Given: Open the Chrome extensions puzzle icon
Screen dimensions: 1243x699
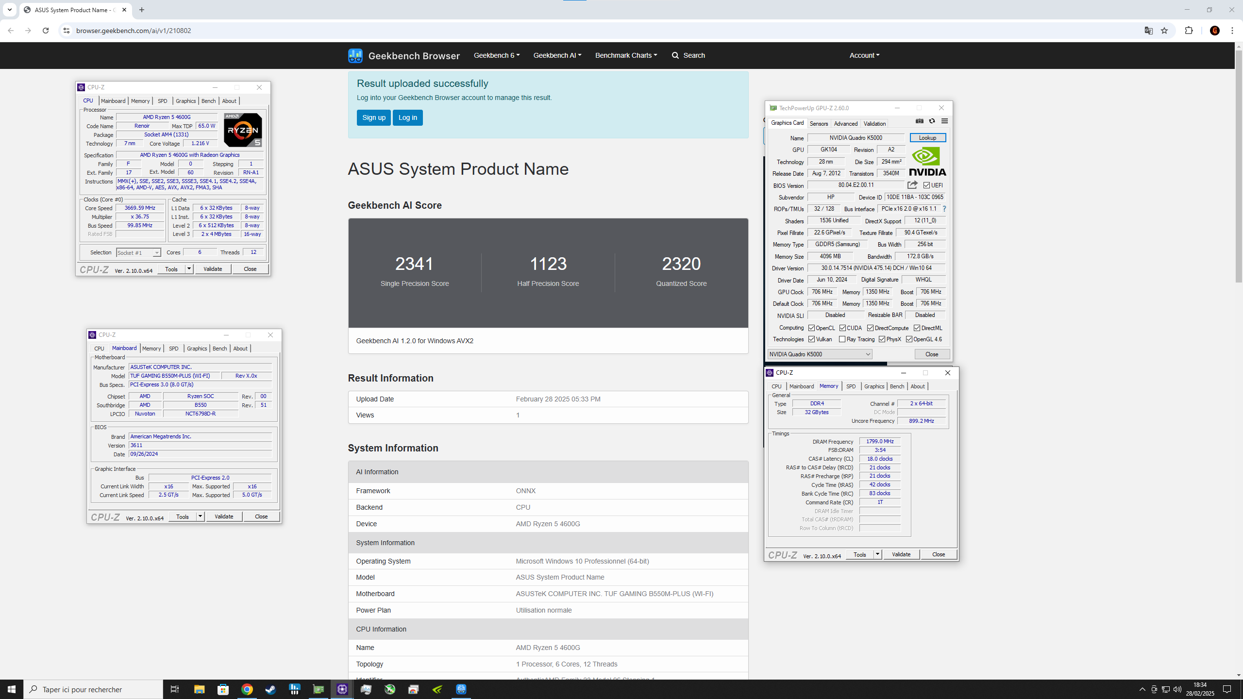Looking at the screenshot, I should point(1189,31).
